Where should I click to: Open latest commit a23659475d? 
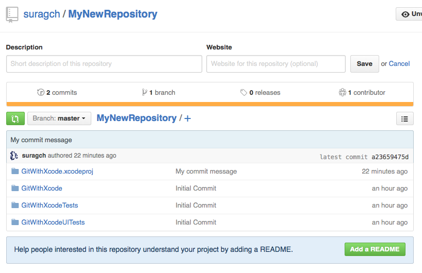point(390,157)
